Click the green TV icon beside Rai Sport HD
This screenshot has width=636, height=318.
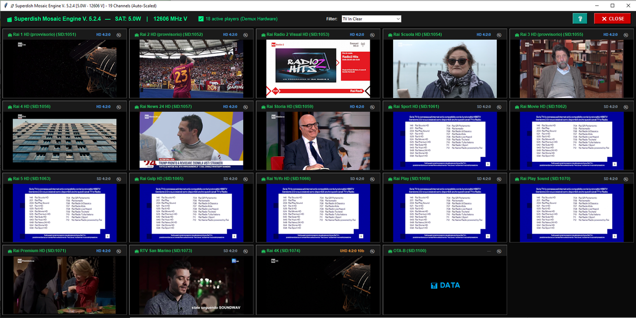pos(389,107)
